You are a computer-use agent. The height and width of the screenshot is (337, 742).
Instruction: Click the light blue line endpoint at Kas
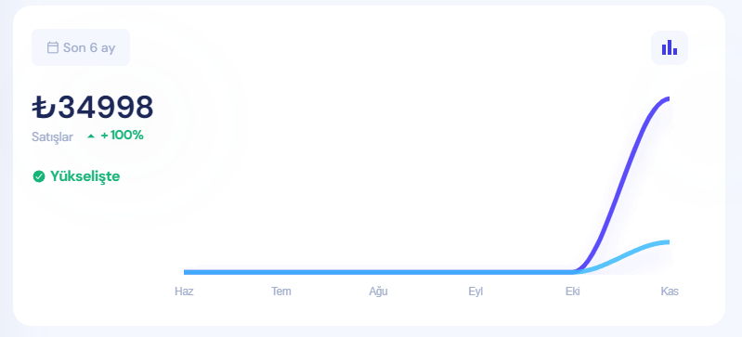click(667, 242)
